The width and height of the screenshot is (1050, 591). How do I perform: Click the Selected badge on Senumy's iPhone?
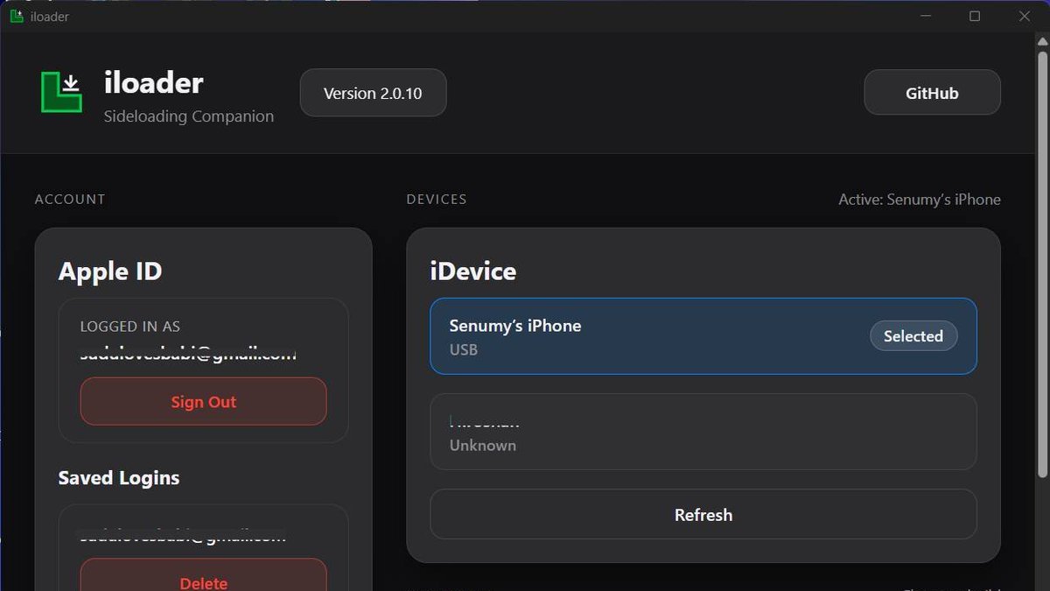coord(913,336)
